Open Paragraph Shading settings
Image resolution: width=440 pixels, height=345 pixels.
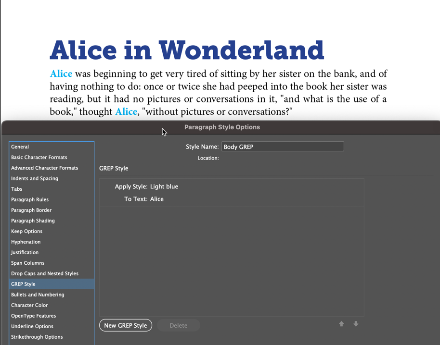pyautogui.click(x=52, y=221)
